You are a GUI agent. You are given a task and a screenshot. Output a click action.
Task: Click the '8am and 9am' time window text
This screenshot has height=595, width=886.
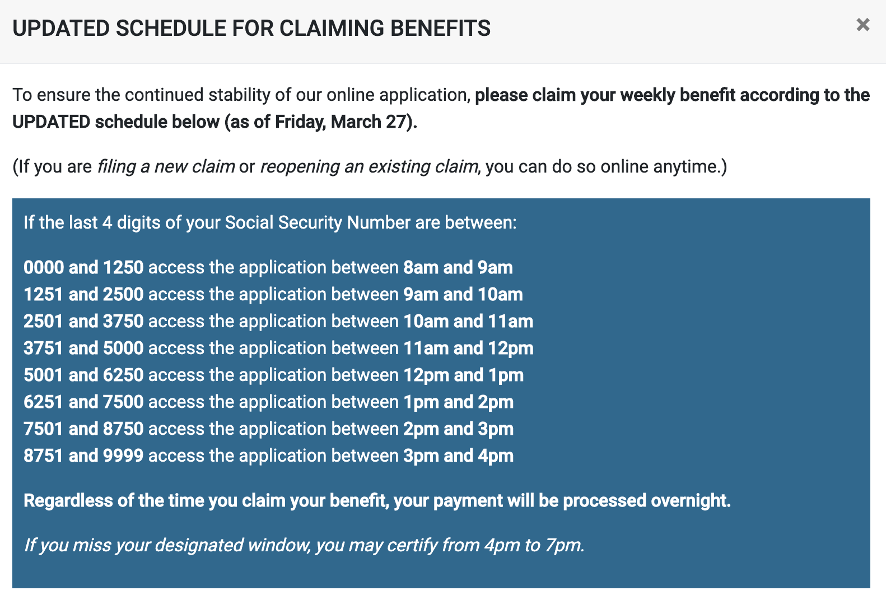click(458, 267)
